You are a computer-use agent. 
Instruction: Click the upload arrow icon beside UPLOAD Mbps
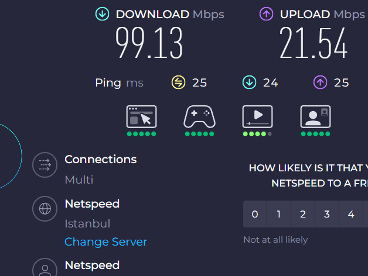pyautogui.click(x=266, y=14)
